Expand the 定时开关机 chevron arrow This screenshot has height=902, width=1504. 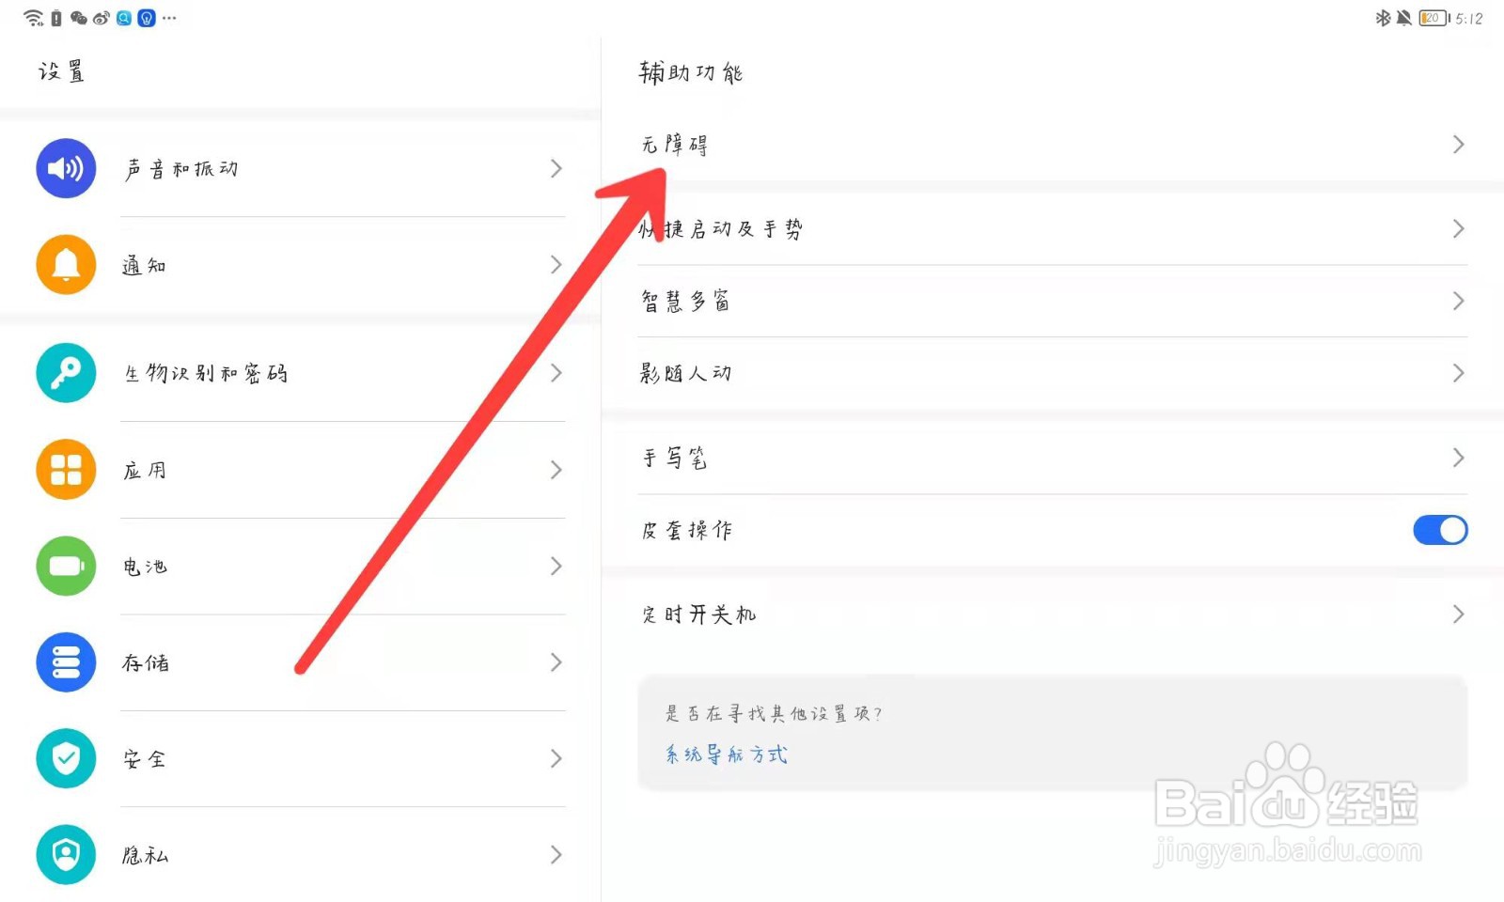tap(1458, 614)
